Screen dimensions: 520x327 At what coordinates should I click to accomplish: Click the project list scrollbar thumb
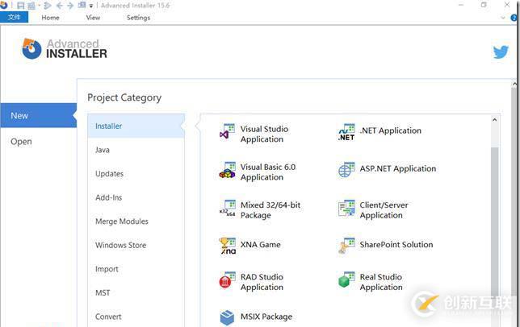point(494,237)
